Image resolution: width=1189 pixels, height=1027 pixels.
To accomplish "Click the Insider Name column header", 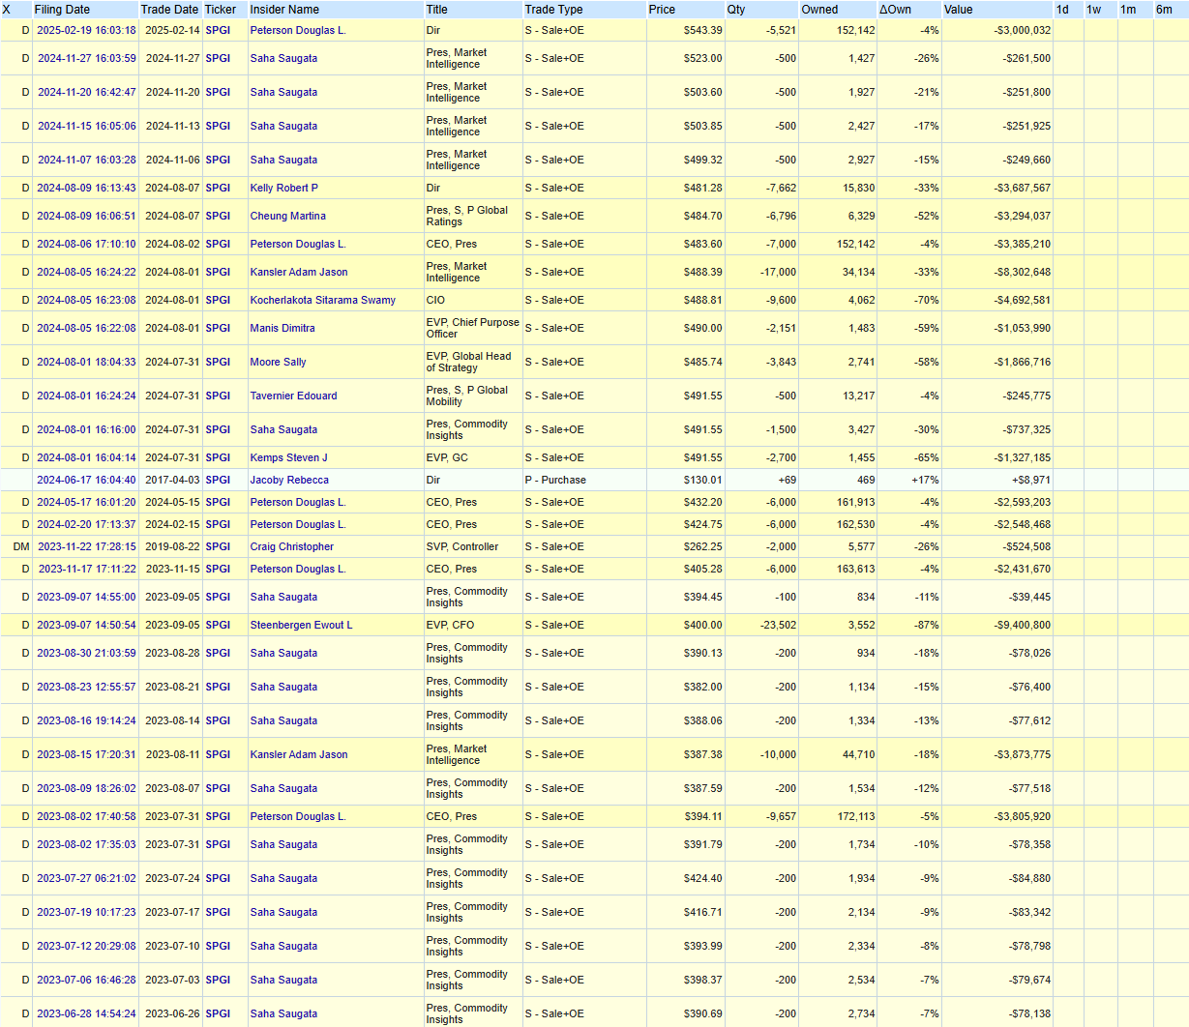I will pos(284,10).
